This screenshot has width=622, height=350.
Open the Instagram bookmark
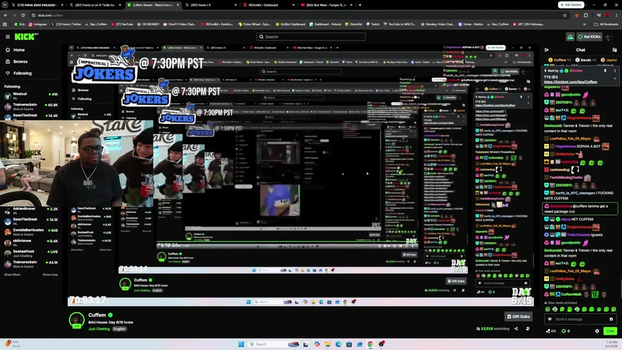[38, 24]
